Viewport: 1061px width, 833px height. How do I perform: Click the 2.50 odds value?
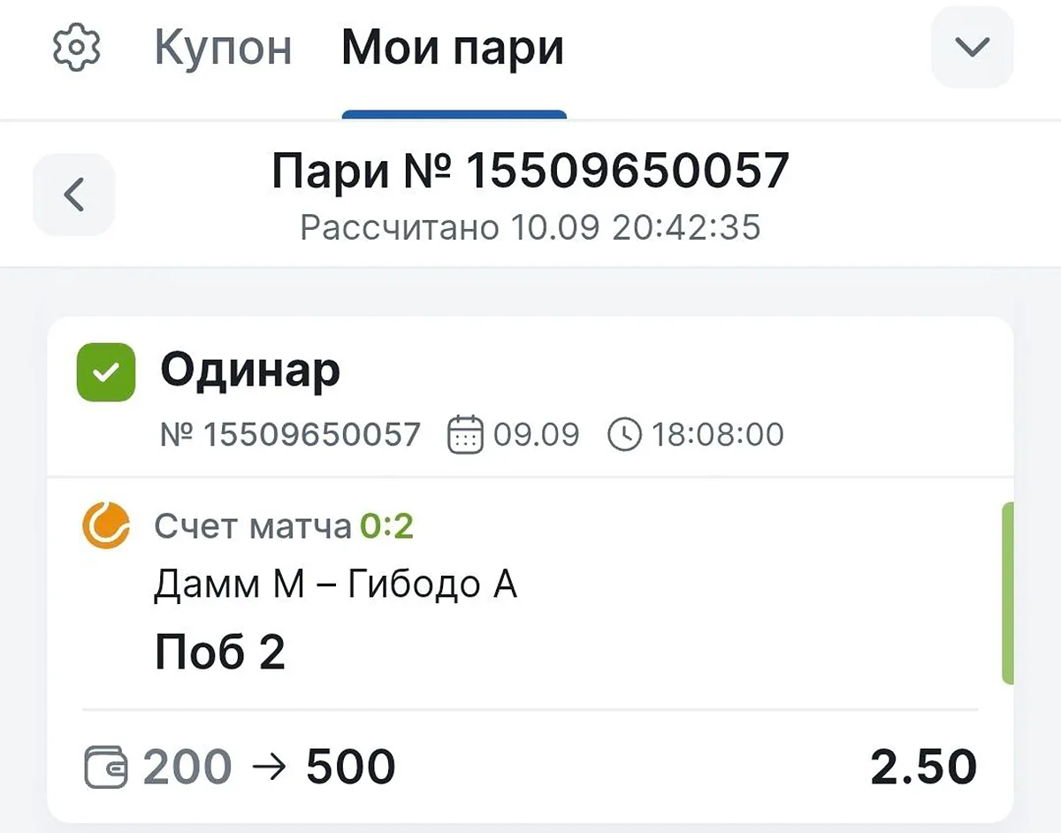(923, 767)
